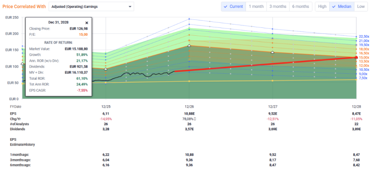The width and height of the screenshot is (372, 173).
Task: Select the Low estimate button
Action: point(361,6)
